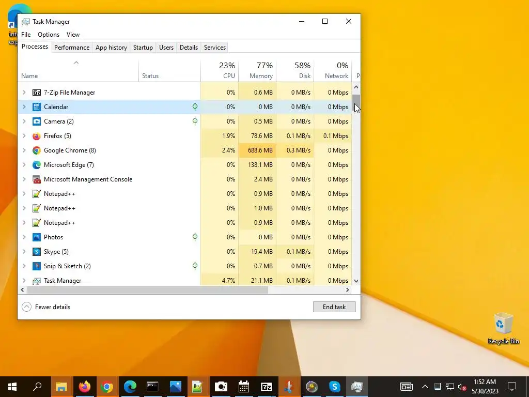Open the Windows Start menu

(x=12, y=387)
